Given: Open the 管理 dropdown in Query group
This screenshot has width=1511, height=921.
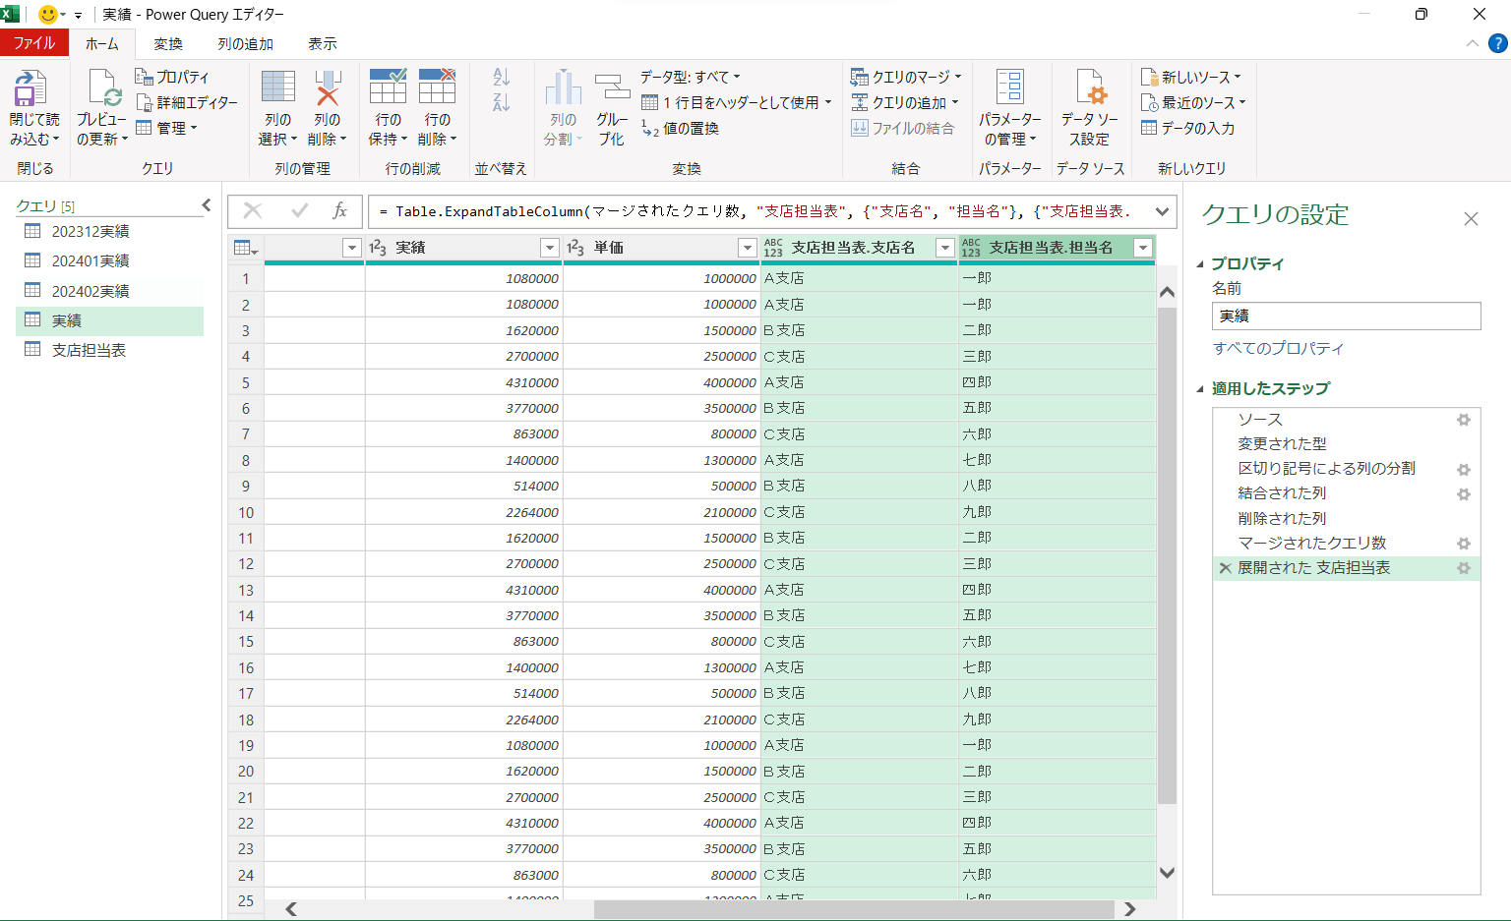Looking at the screenshot, I should coord(166,129).
